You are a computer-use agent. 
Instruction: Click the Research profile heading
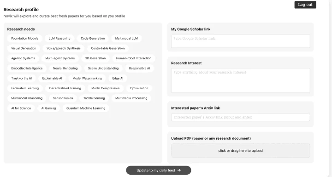21,10
